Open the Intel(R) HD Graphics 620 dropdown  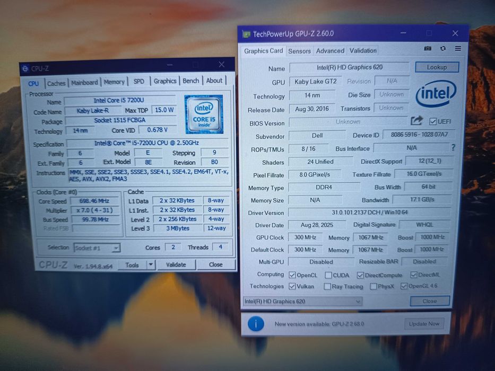(x=302, y=301)
